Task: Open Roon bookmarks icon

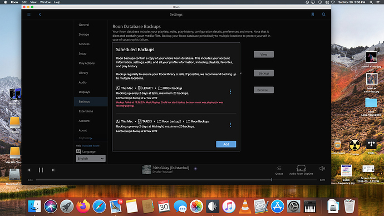Action: [x=313, y=14]
